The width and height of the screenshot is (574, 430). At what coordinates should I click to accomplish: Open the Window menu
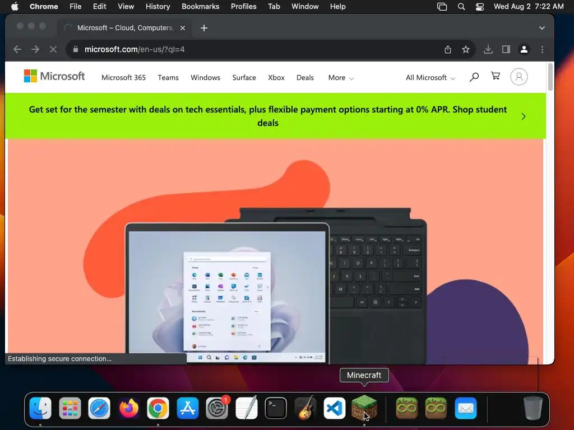(x=305, y=7)
